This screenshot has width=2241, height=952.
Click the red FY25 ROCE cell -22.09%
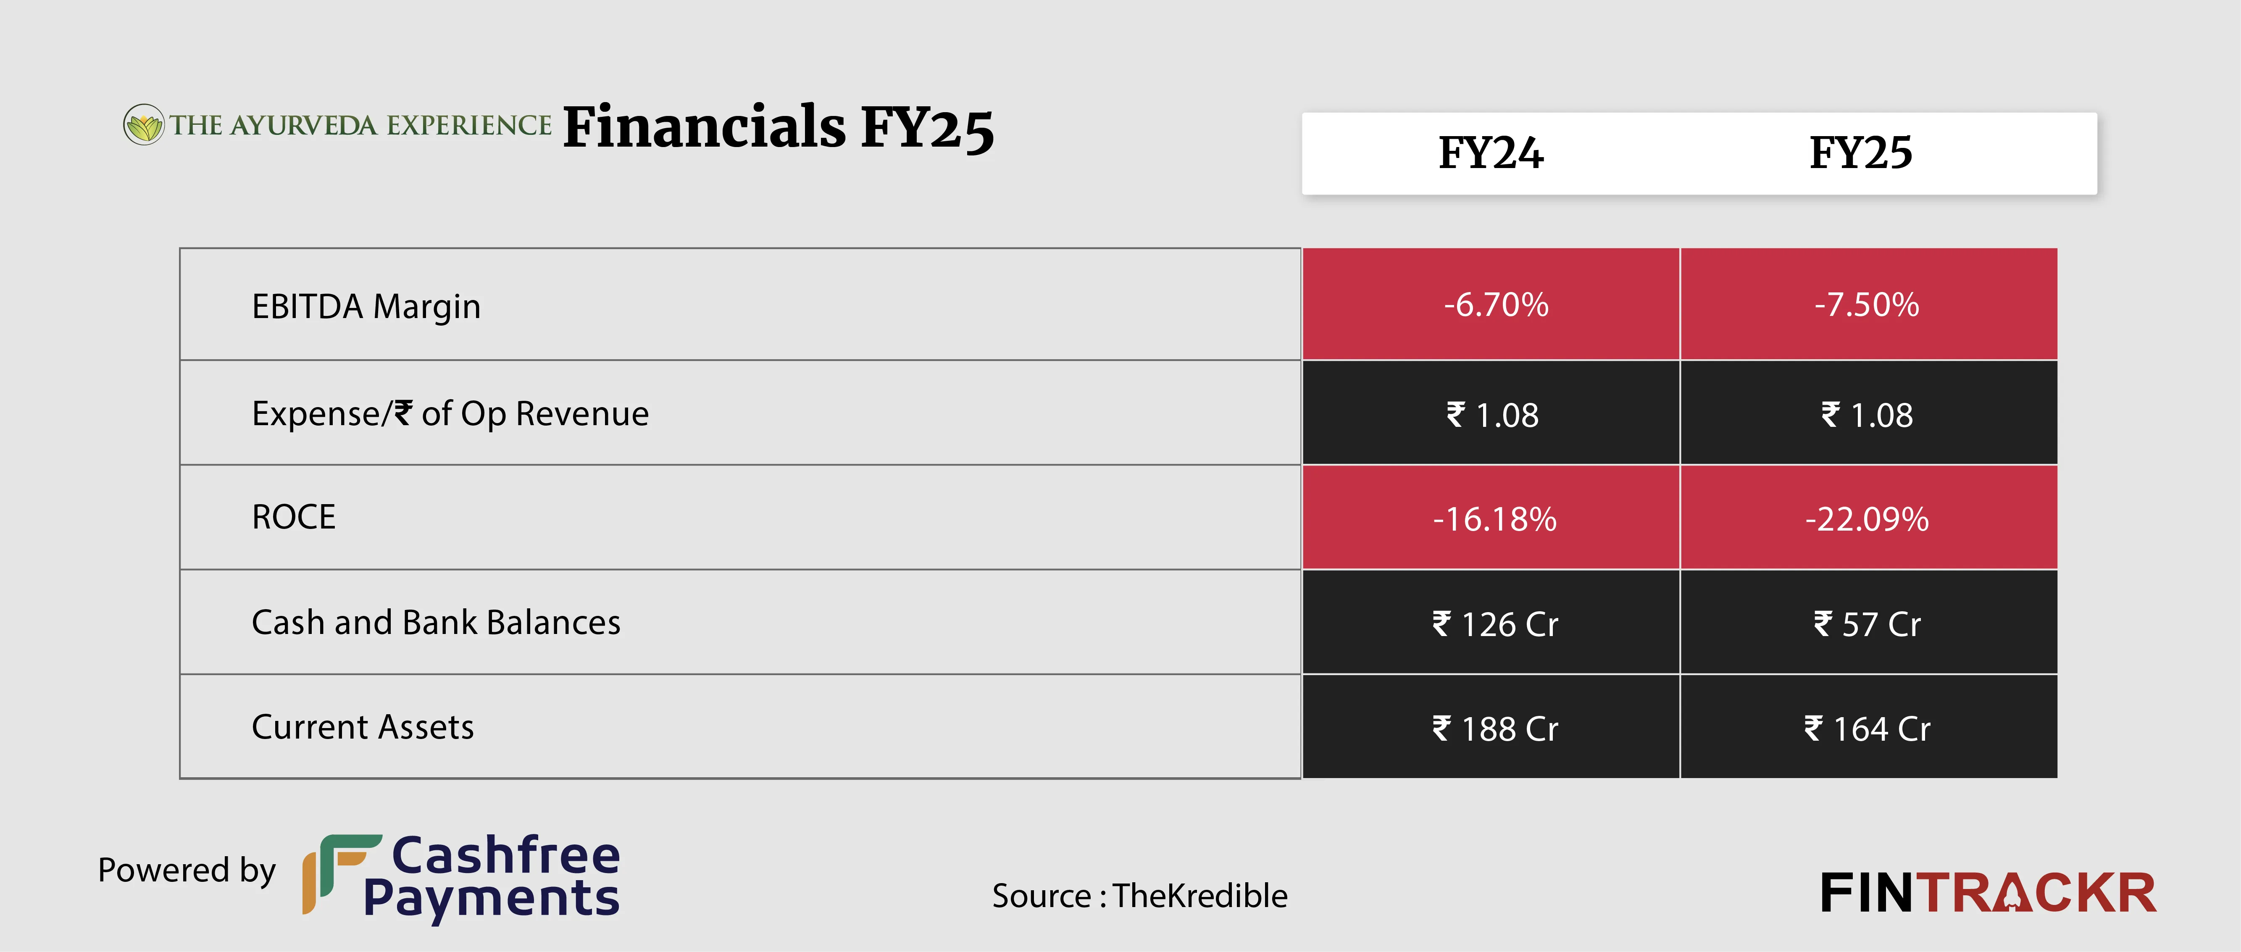point(1867,518)
